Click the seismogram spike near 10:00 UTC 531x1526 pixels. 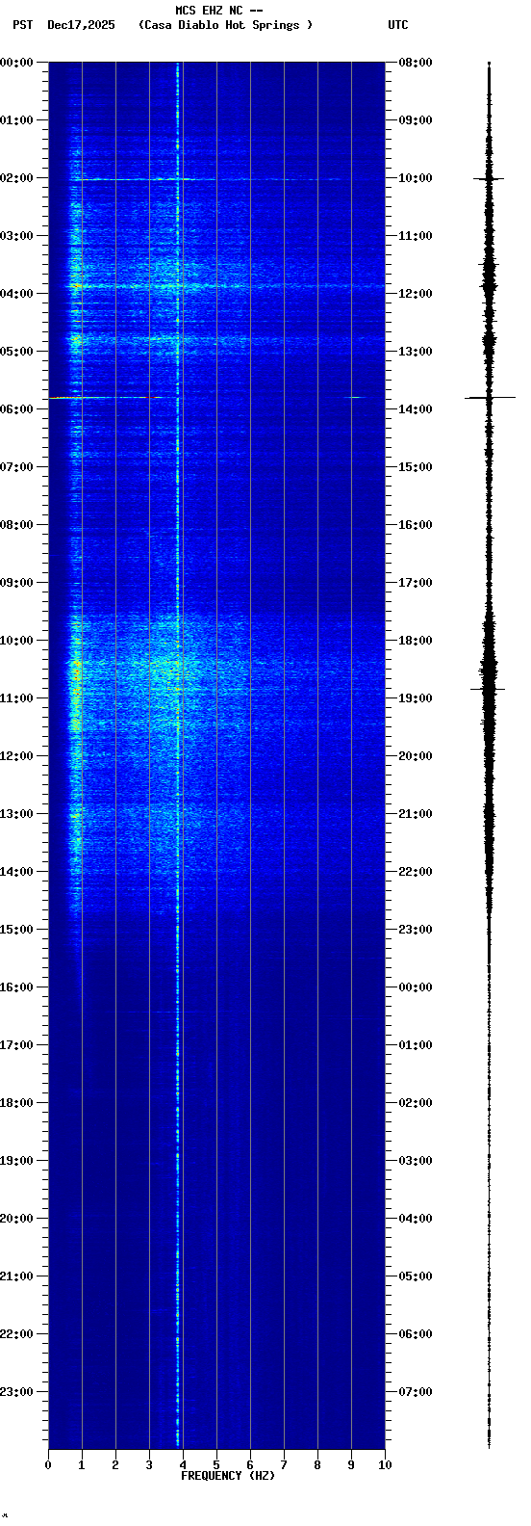pos(489,178)
